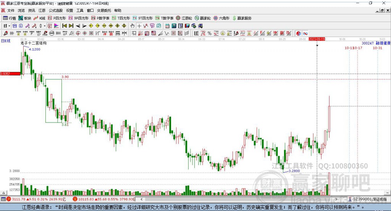The image size is (391, 211).
Task: Open the T数字表 tool
Action: pos(164,18)
